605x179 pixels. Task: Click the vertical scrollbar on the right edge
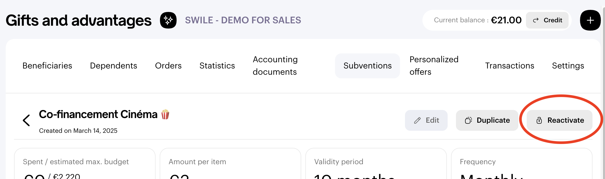click(603, 91)
